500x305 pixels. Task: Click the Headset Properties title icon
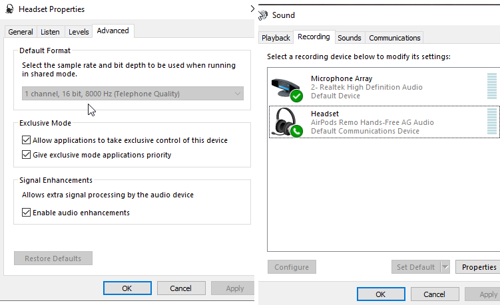[9, 9]
